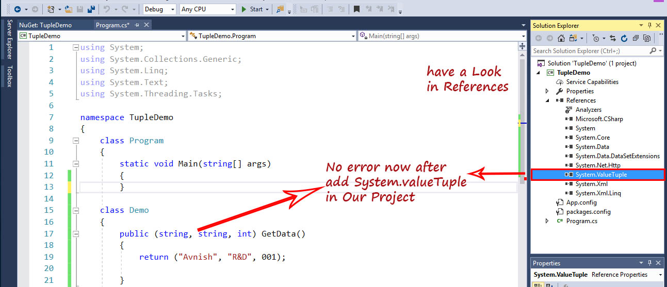This screenshot has width=667, height=287.
Task: Select packages.config in Solution Explorer
Action: coord(588,212)
